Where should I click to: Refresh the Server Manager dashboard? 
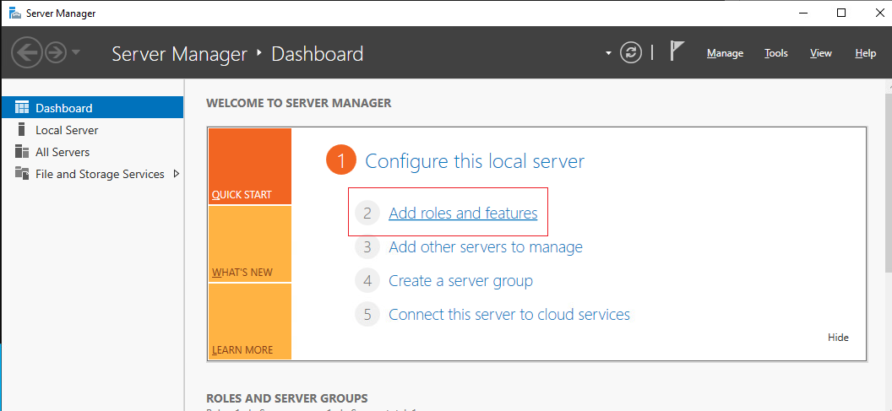pyautogui.click(x=631, y=53)
